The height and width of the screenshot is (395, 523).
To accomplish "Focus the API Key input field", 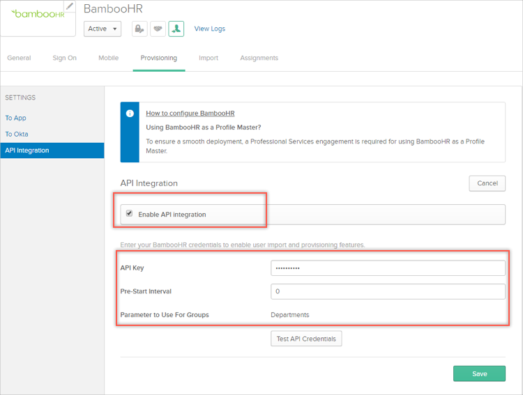I will [x=388, y=268].
